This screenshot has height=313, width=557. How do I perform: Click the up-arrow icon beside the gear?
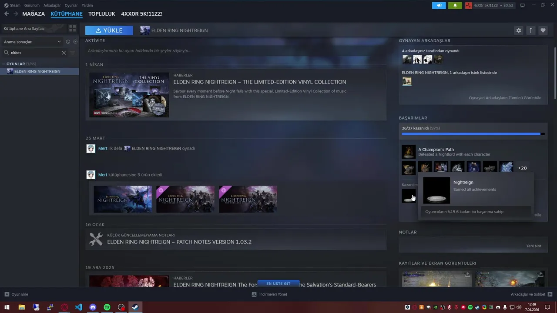(530, 30)
